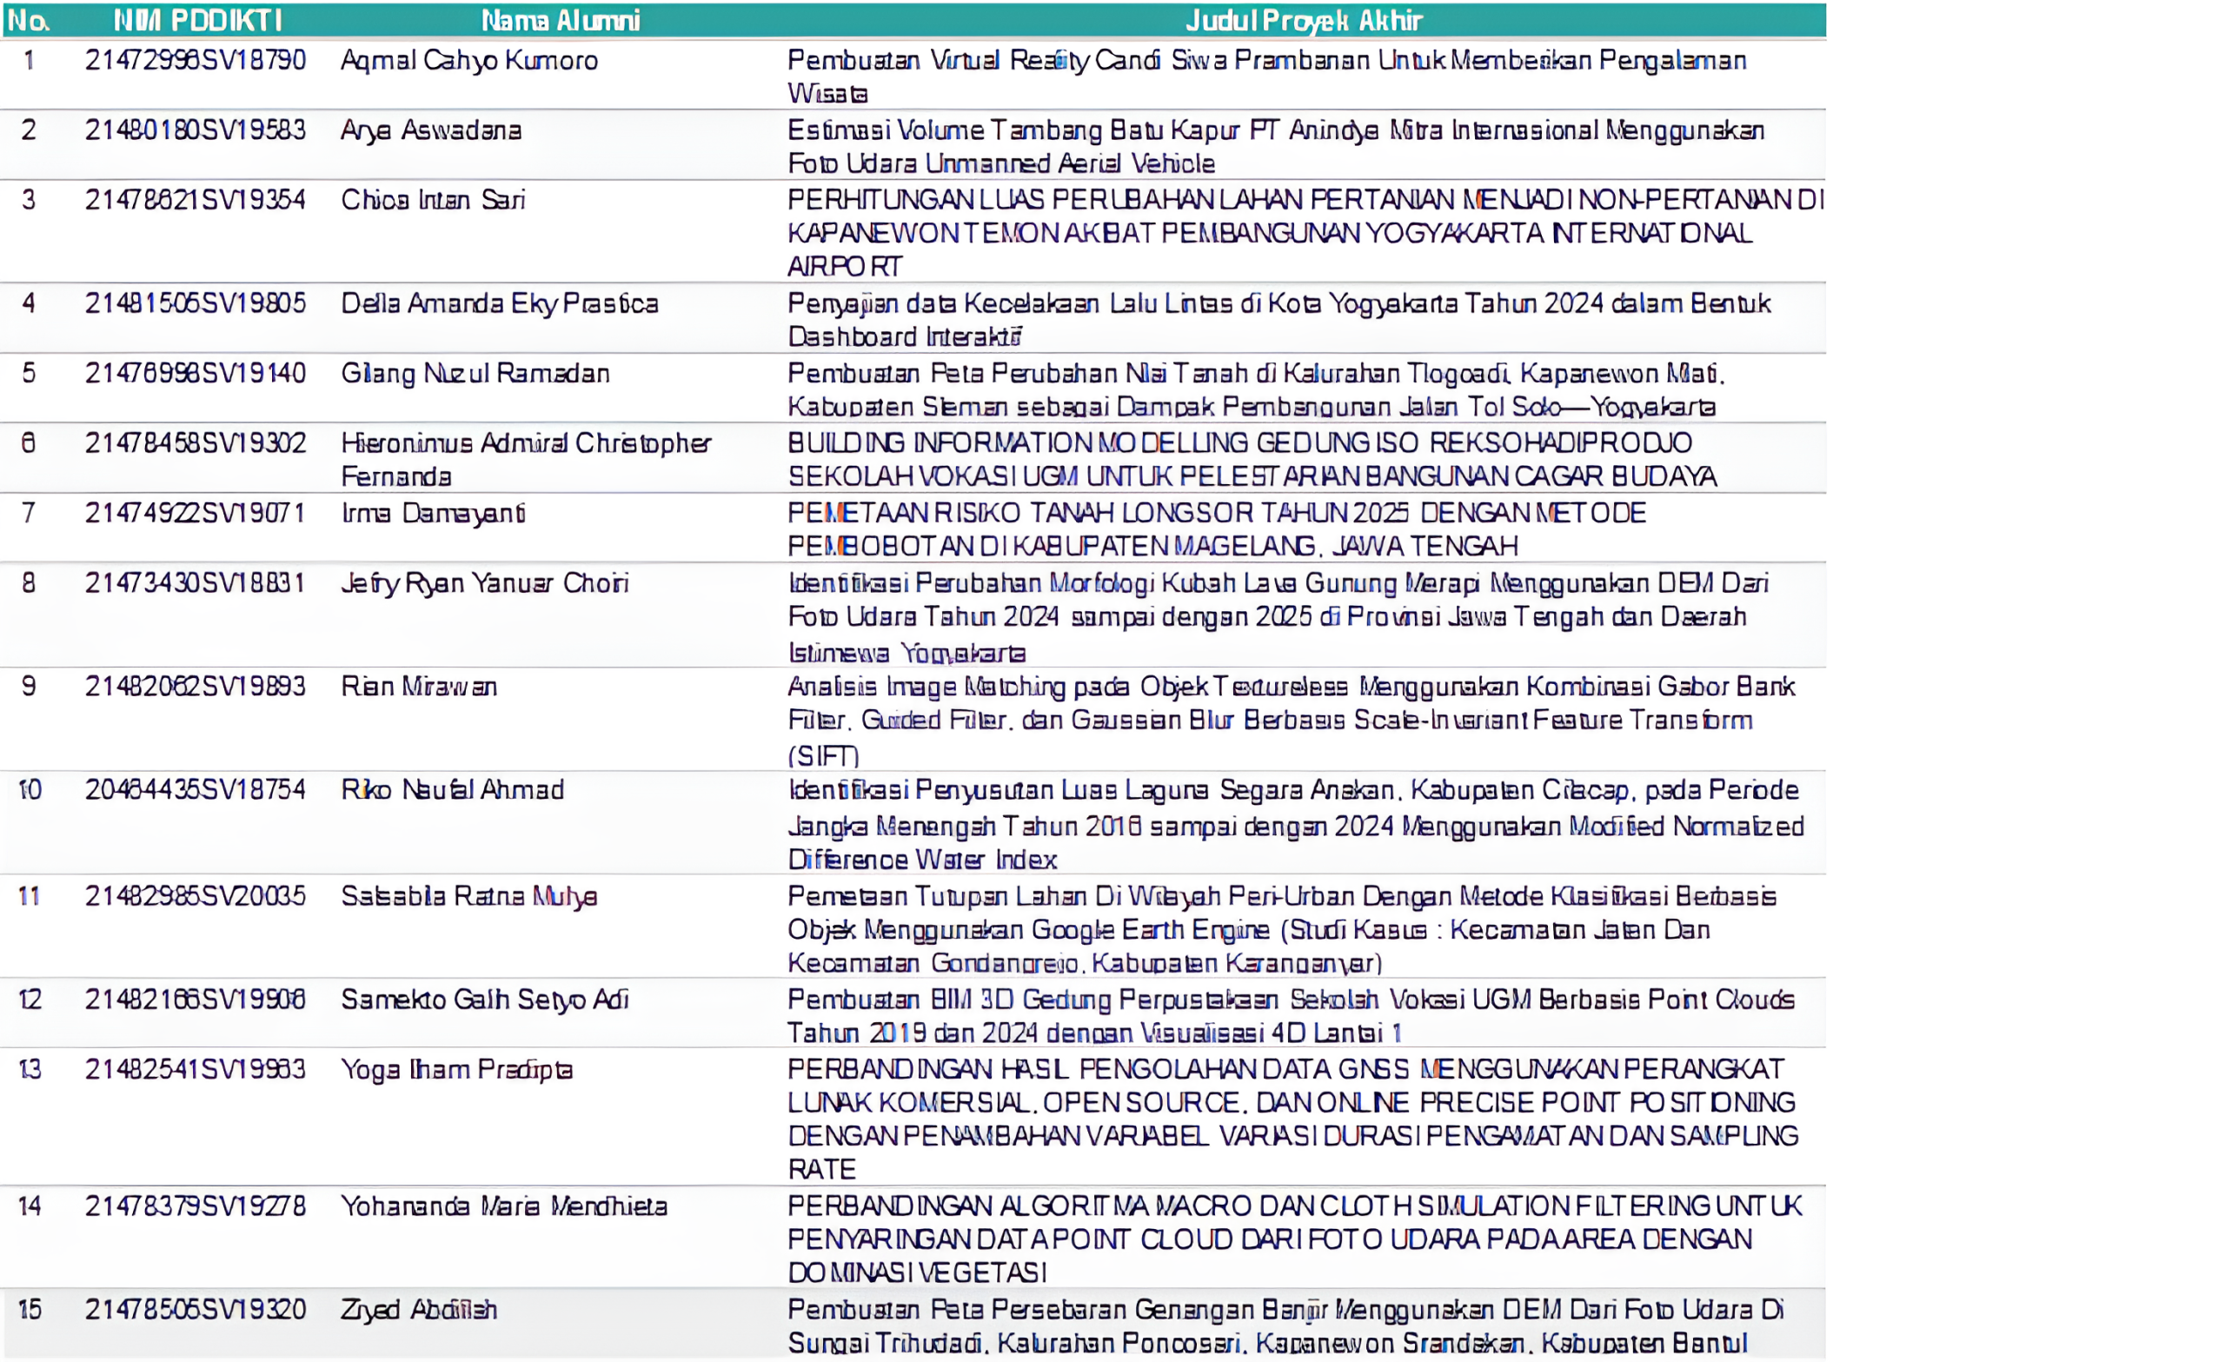Click the 'NIM PDDIKTI' column header
Screen dimensions: 2225x1362
198,20
